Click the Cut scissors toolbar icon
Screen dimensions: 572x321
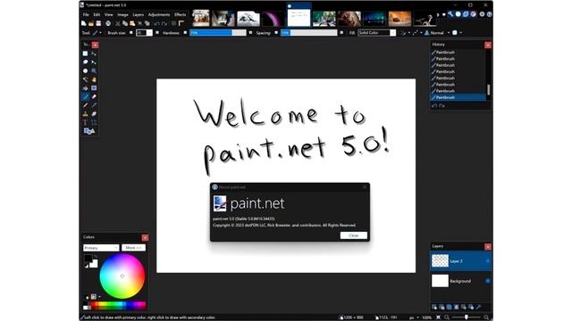[x=118, y=23]
